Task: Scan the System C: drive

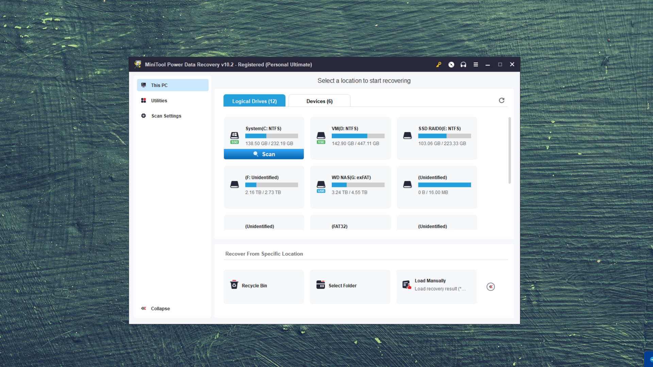Action: click(x=264, y=154)
